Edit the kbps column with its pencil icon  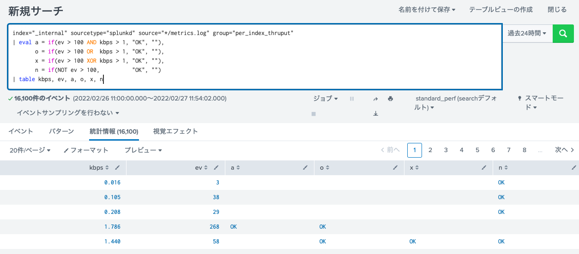click(118, 168)
